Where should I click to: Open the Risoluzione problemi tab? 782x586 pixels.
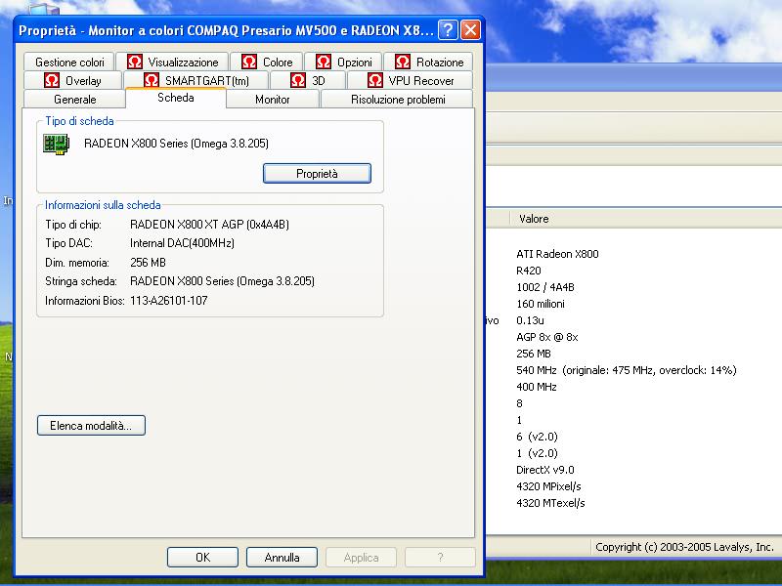pyautogui.click(x=398, y=100)
